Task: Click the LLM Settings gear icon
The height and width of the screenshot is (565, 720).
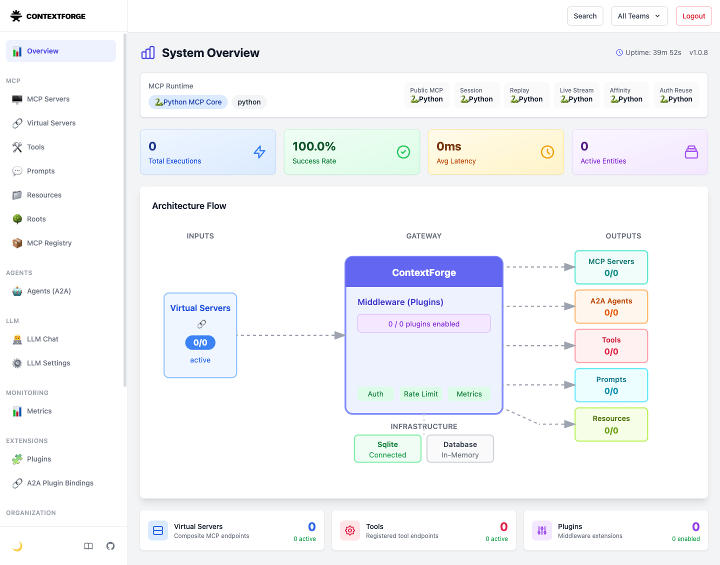Action: pos(17,363)
